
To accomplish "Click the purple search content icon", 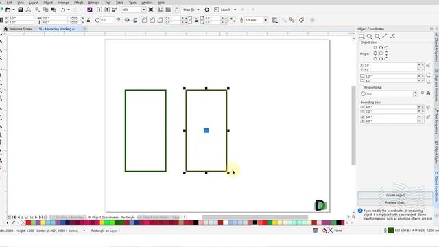I will coord(90,10).
